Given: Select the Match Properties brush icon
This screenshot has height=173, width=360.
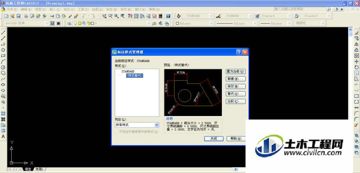Looking at the screenshot, I should [71, 16].
